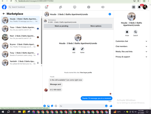151x114 pixels.
Task: Click the Search Facebook field
Action: pyautogui.click(x=24, y=7)
